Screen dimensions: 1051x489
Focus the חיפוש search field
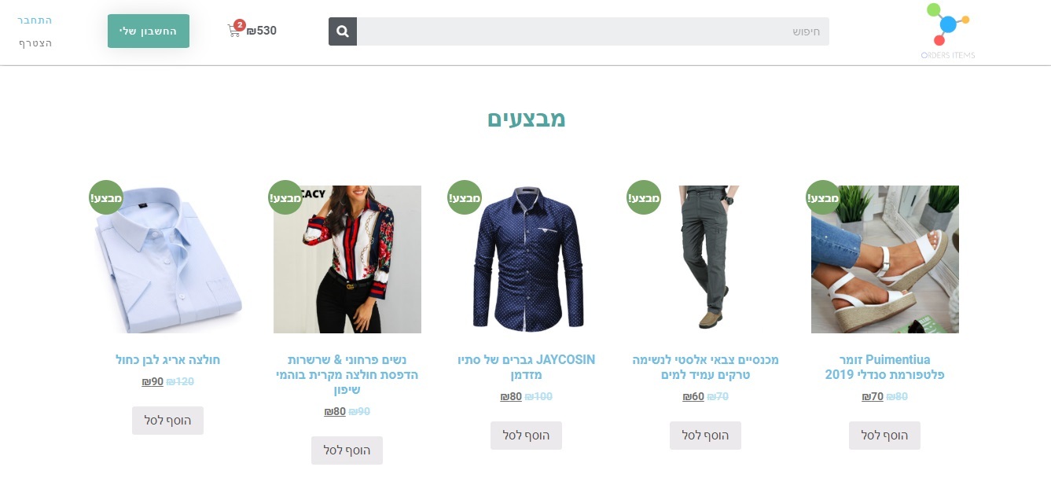pyautogui.click(x=593, y=31)
